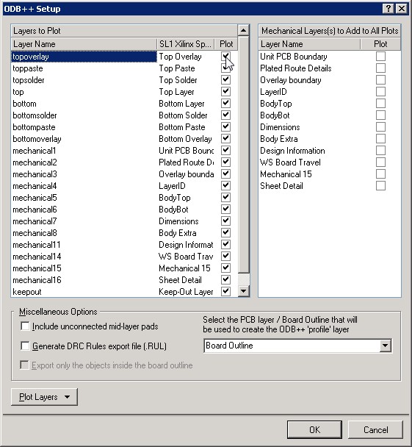Check Sheet Detail right-panel Plot box
The height and width of the screenshot is (447, 412).
(x=380, y=185)
